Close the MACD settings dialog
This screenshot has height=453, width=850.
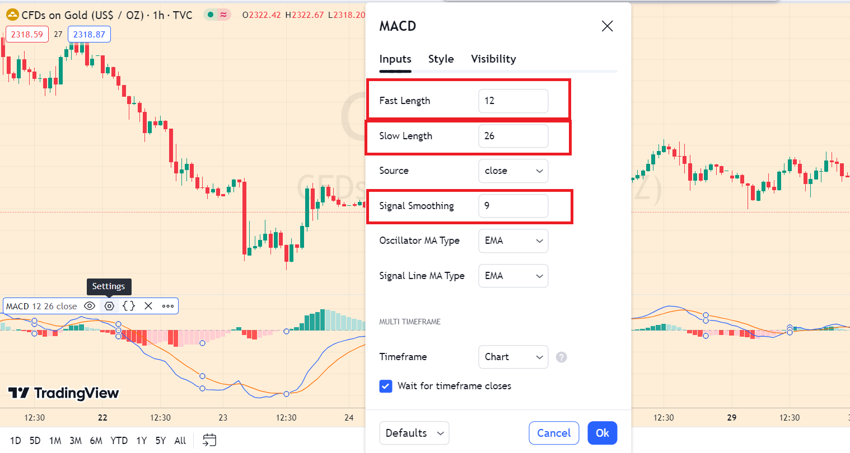point(607,26)
